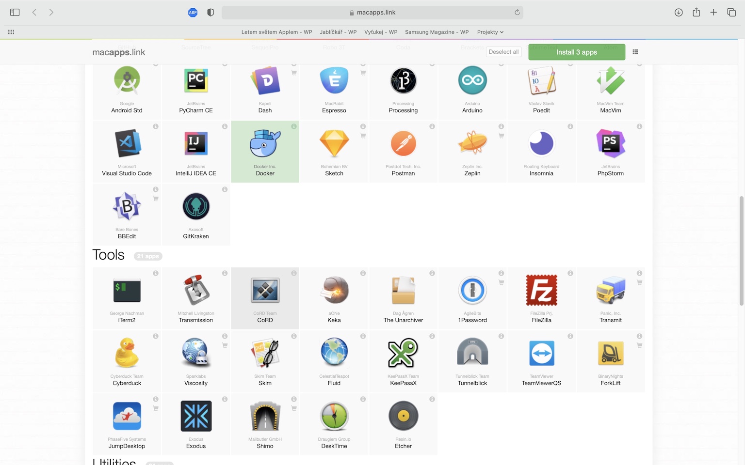Open the Letem světem Applem bookmark
Screen dimensions: 745x465
(276, 32)
